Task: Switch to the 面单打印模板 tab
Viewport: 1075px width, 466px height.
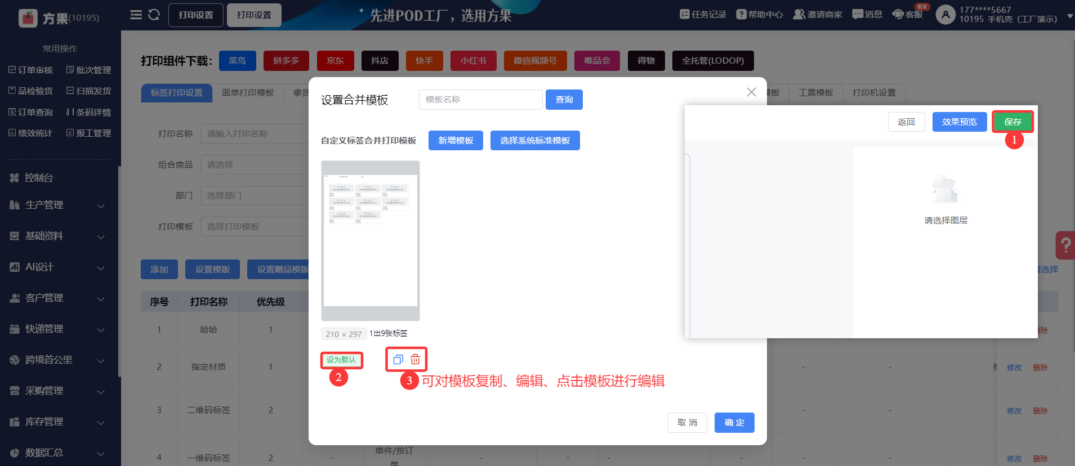Action: coord(248,93)
